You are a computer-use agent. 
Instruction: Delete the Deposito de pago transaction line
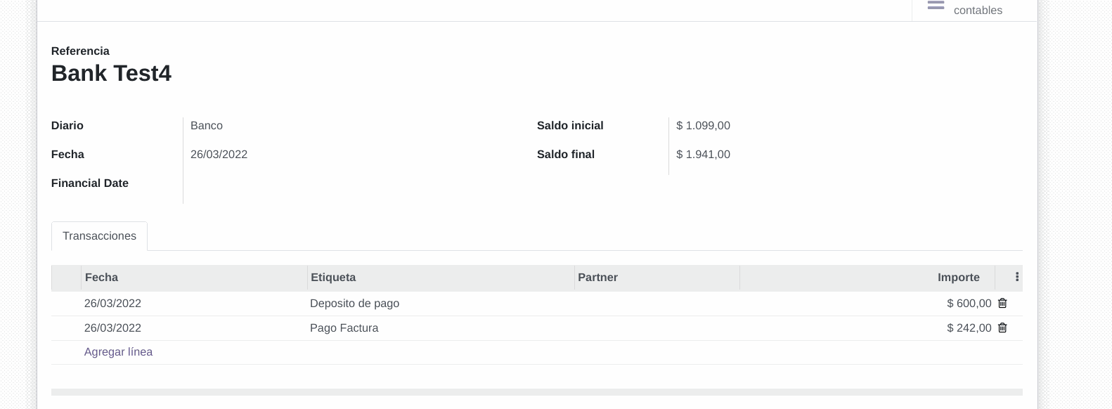tap(1002, 304)
